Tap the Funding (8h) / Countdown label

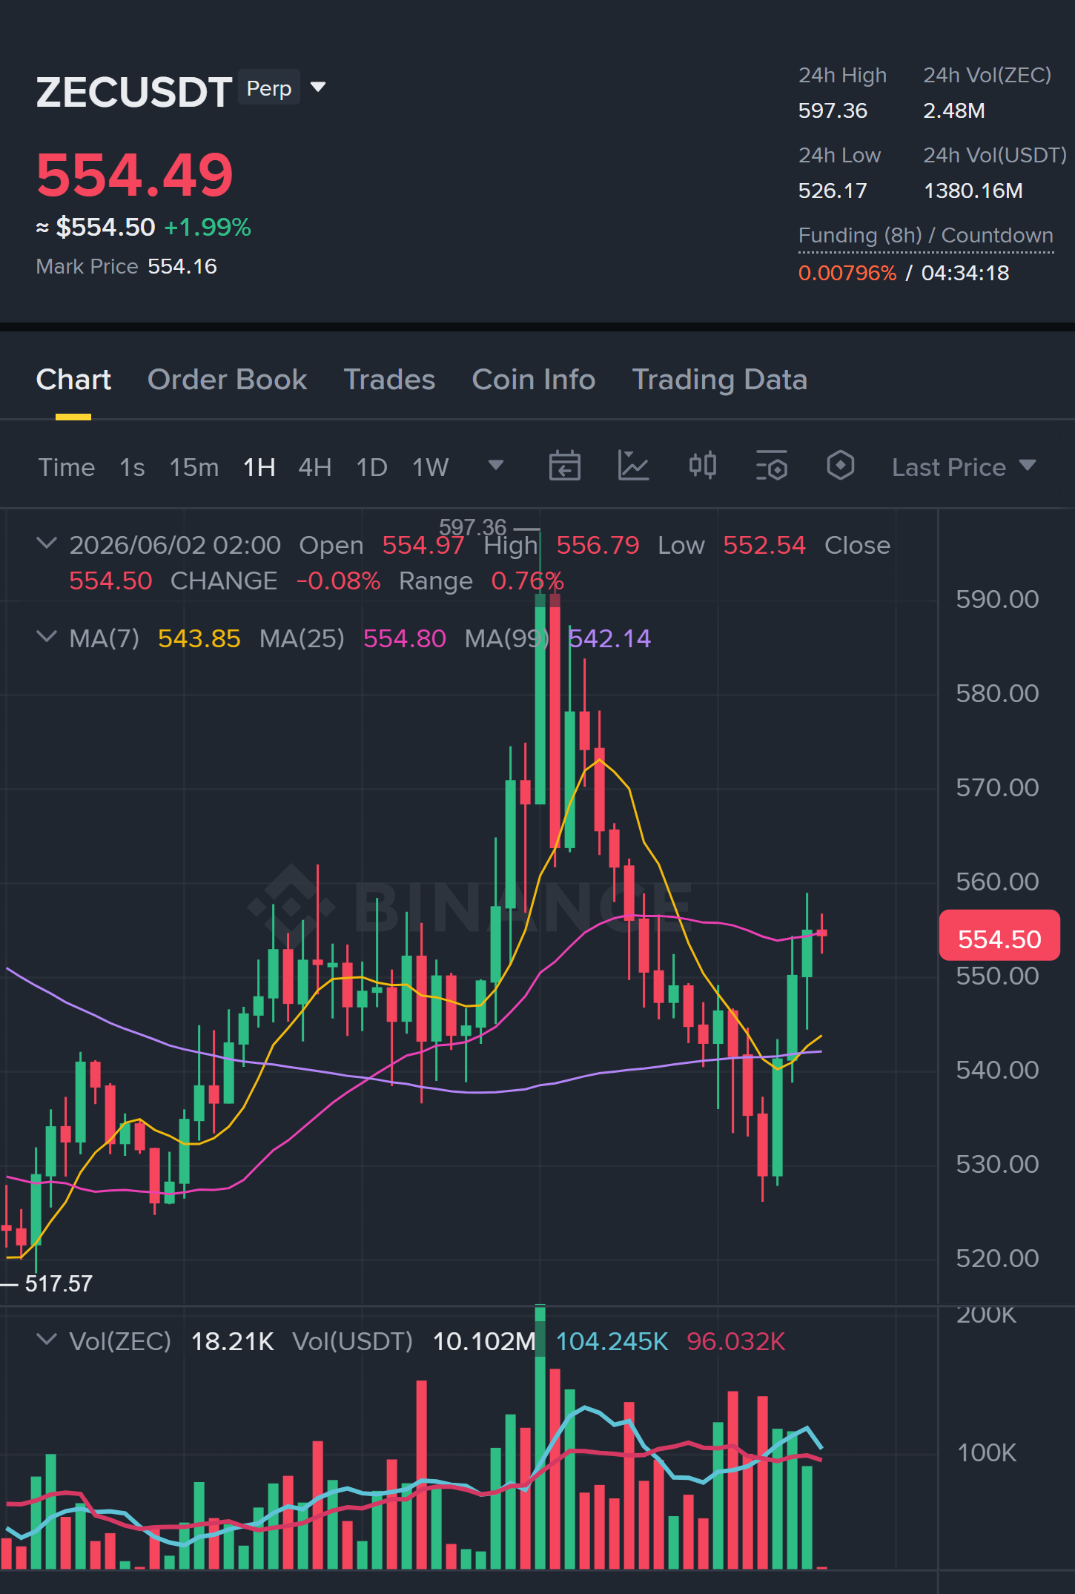(x=925, y=236)
